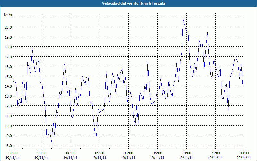Click the '8,0' y-axis value
Screen dimensions: 257x161
[x=9, y=146]
